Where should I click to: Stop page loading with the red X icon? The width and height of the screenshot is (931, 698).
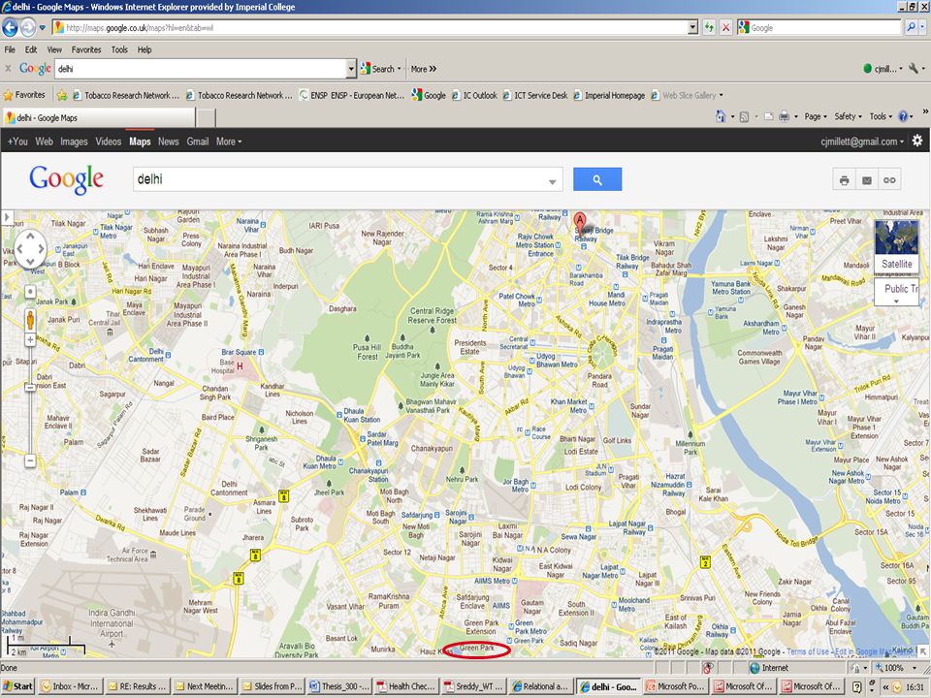pyautogui.click(x=725, y=27)
